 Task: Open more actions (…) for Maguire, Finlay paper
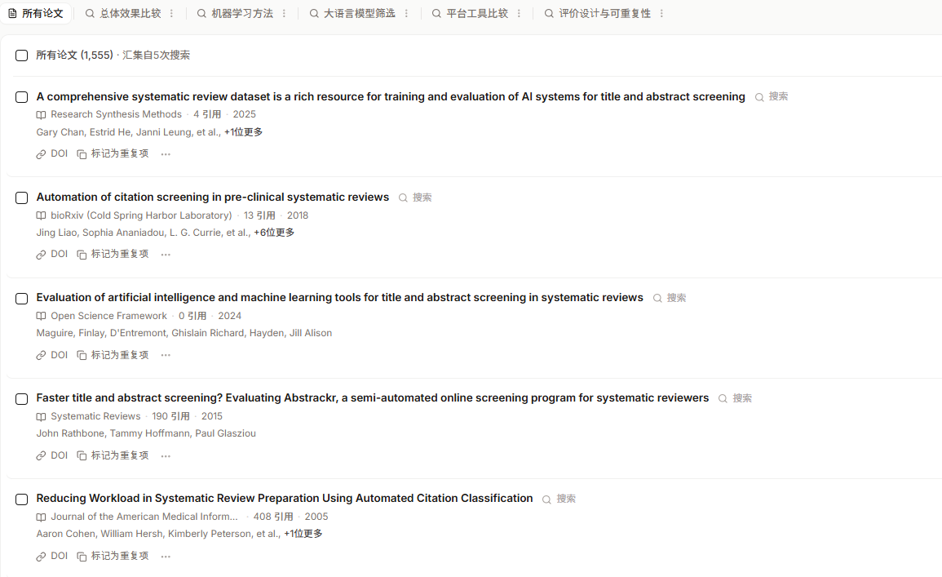pyautogui.click(x=166, y=355)
